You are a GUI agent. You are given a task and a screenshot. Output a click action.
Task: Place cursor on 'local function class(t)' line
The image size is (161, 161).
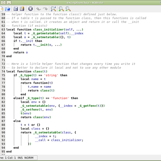[x=27, y=71]
